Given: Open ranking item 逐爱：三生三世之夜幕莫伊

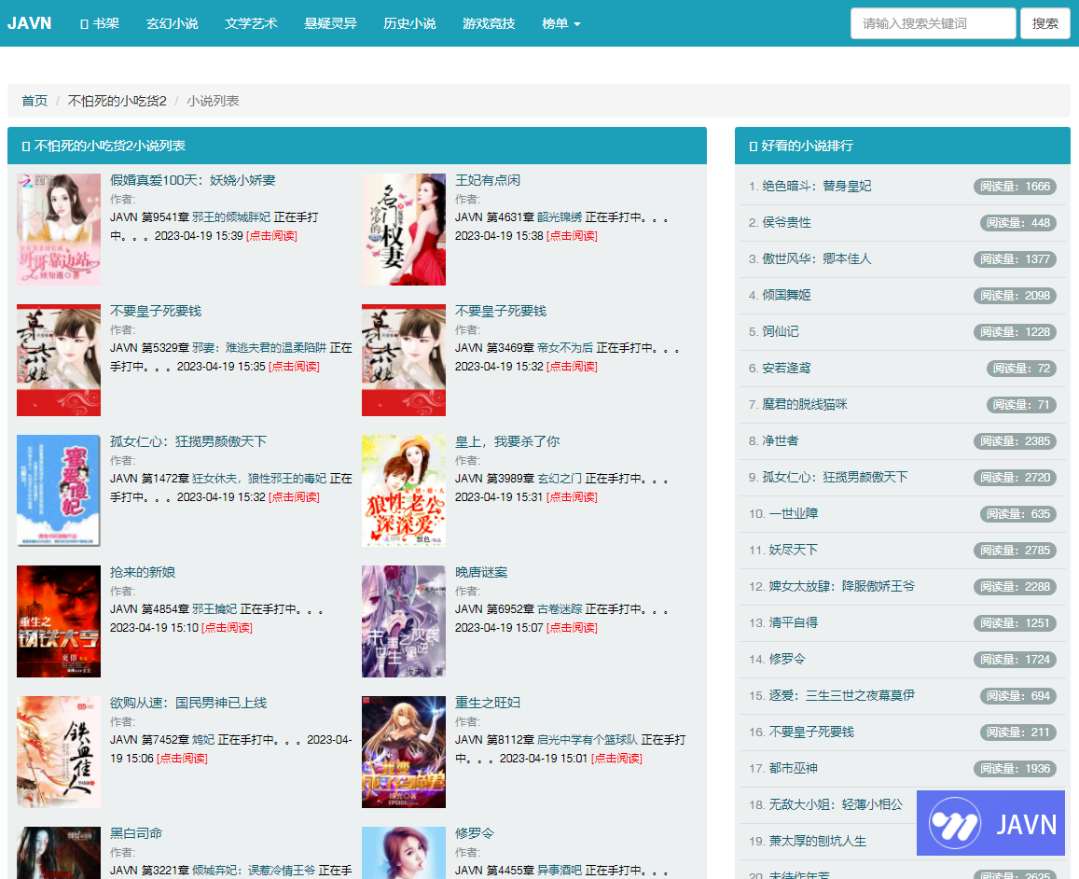Looking at the screenshot, I should click(841, 696).
